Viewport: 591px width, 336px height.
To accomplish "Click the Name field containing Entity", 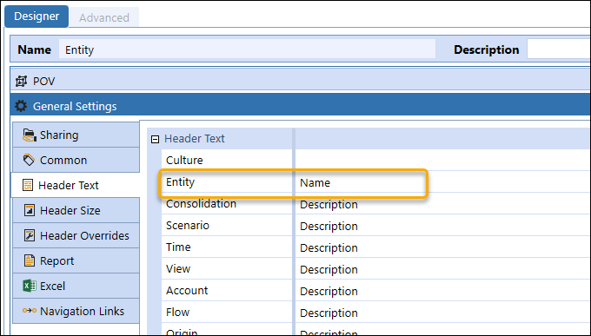I will (247, 49).
